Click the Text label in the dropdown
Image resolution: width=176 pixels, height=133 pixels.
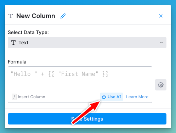tap(23, 43)
